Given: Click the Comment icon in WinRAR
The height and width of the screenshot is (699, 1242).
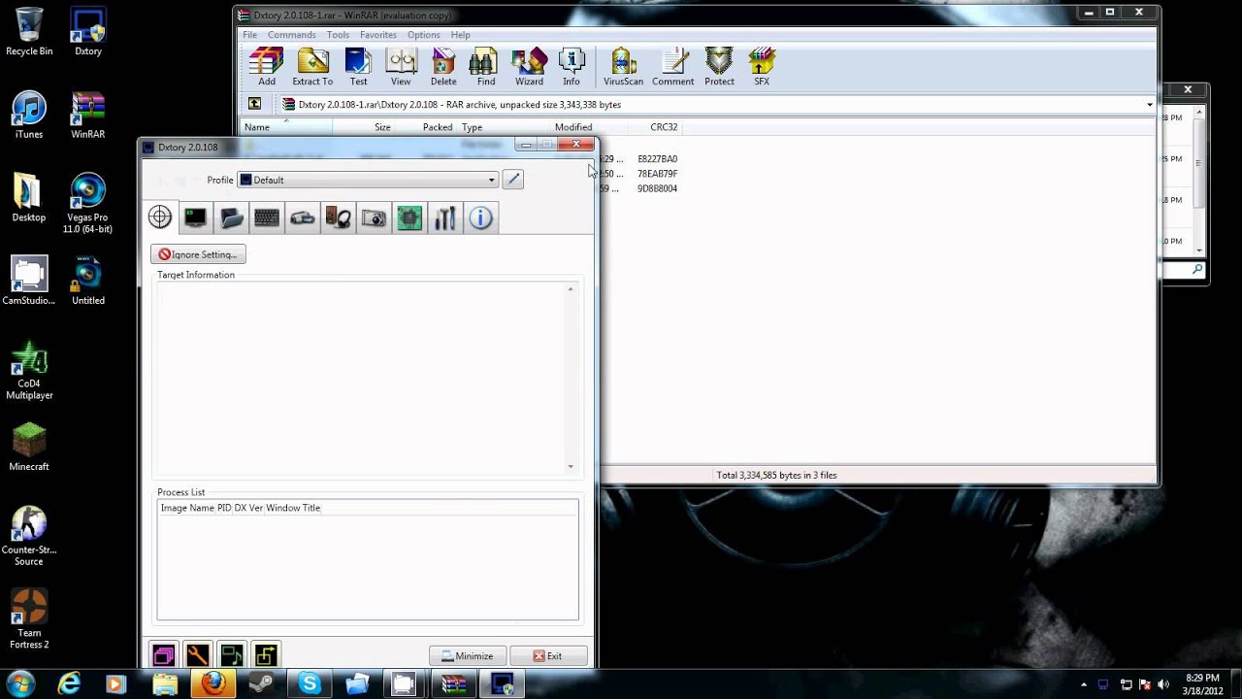Looking at the screenshot, I should click(672, 67).
